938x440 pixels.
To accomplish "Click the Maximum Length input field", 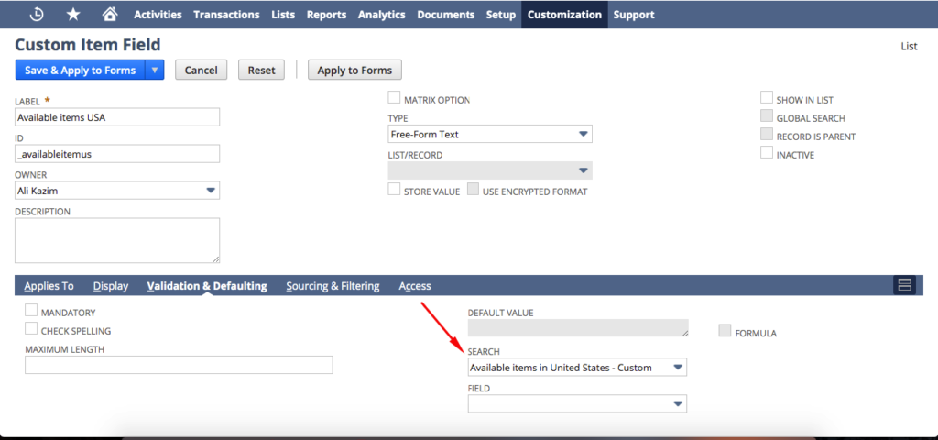I will click(179, 365).
